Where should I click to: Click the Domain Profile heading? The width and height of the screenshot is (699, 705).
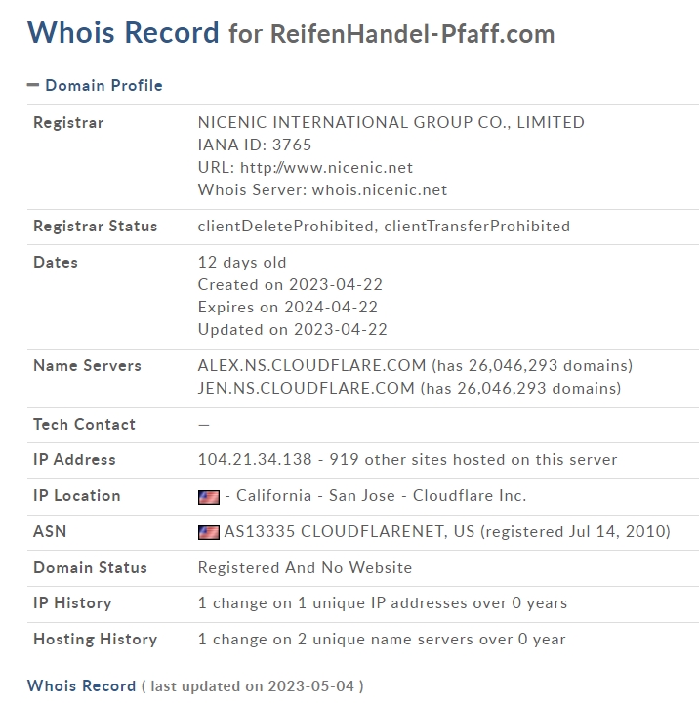[x=103, y=85]
